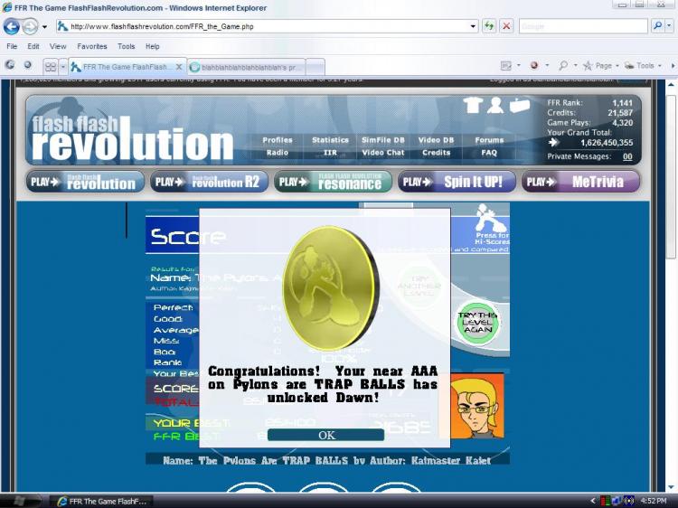Expand the tab list dropdown arrow
This screenshot has width=678, height=508.
coord(63,67)
